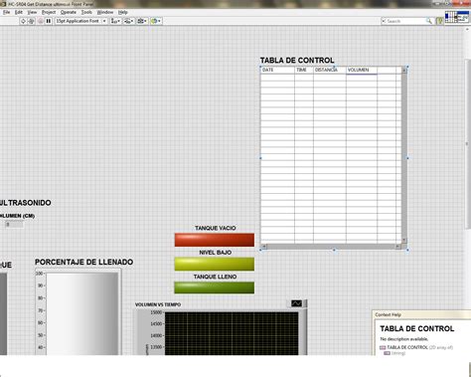Click the chart plot legend icon

(x=297, y=303)
